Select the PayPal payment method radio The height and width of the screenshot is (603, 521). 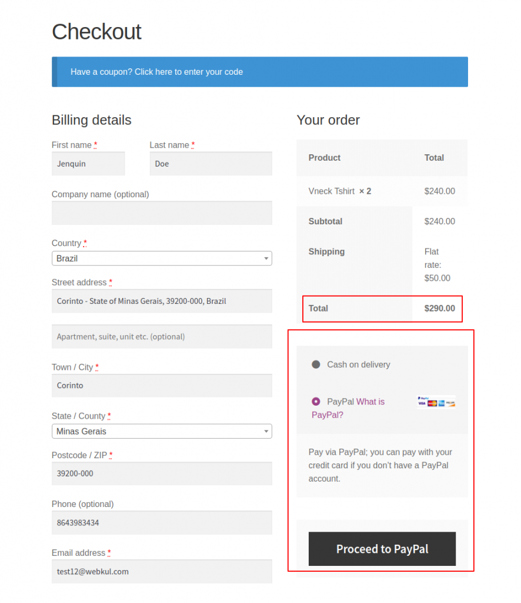(x=315, y=401)
